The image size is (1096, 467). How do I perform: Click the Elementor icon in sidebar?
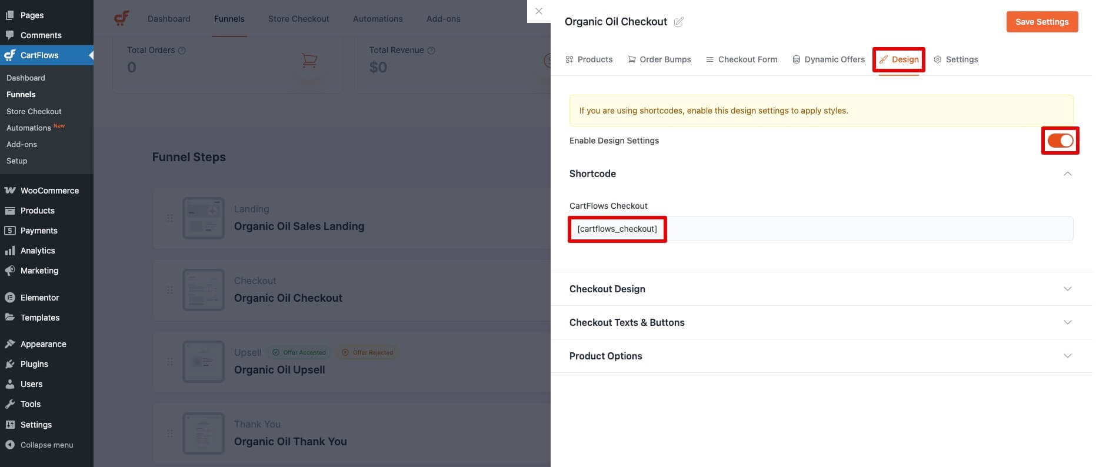click(10, 298)
